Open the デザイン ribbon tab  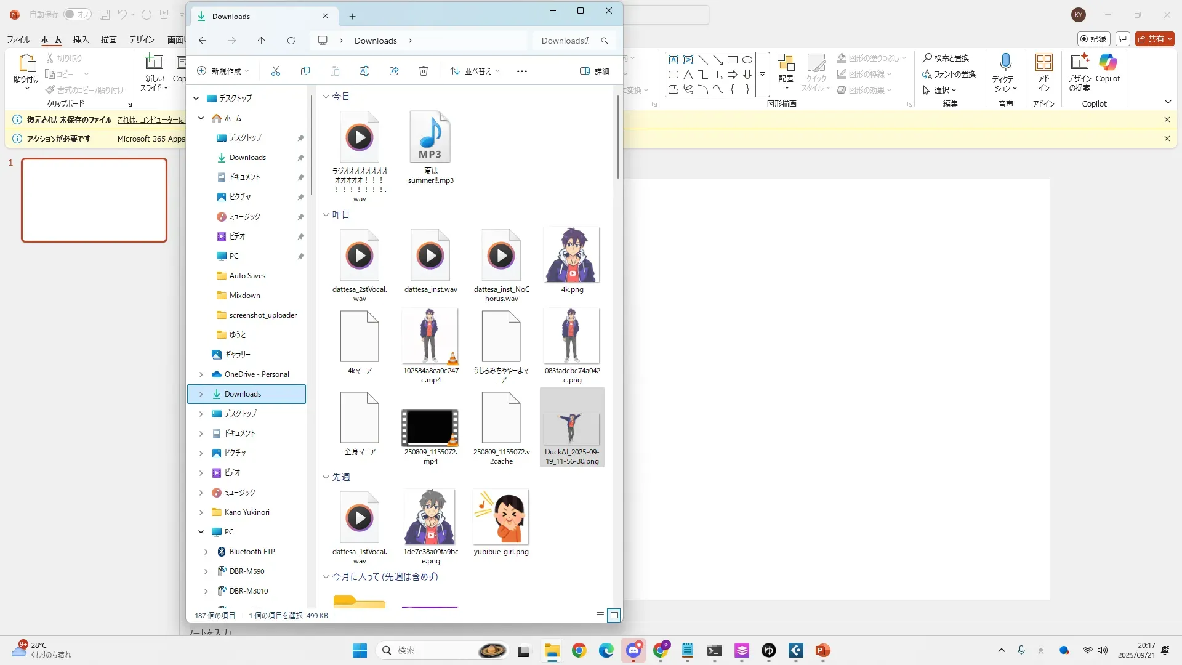142,39
